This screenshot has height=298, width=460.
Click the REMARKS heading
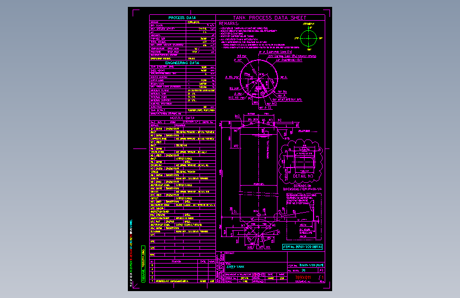(x=229, y=23)
